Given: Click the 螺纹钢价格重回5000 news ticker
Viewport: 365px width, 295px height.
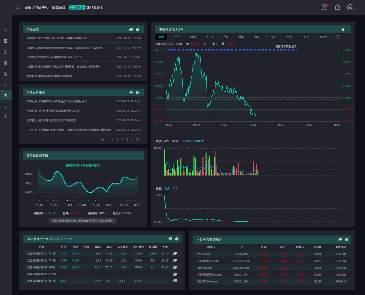Looking at the screenshot, I should click(82, 221).
